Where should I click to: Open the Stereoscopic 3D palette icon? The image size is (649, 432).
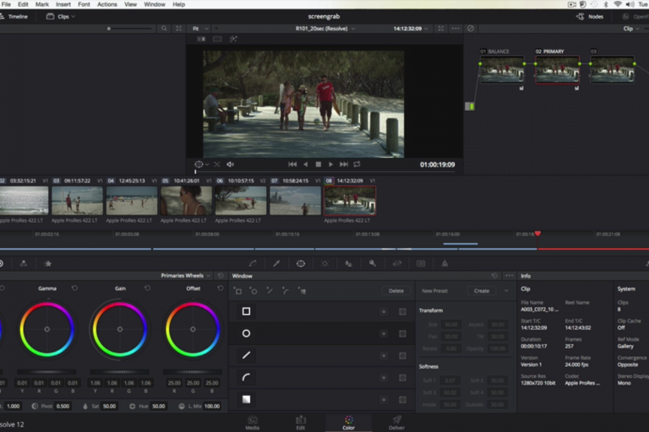421,263
